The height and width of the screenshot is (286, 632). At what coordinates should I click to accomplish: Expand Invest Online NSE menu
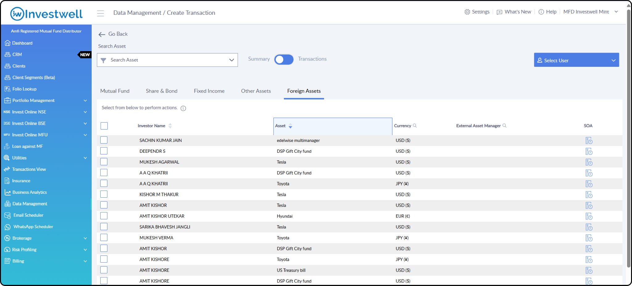click(85, 112)
